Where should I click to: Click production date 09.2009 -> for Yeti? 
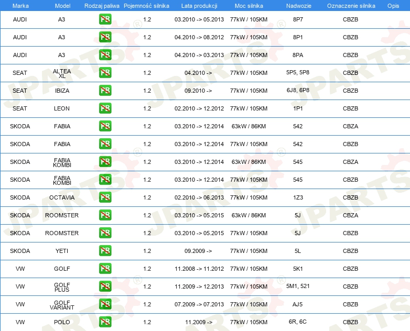pyautogui.click(x=198, y=251)
